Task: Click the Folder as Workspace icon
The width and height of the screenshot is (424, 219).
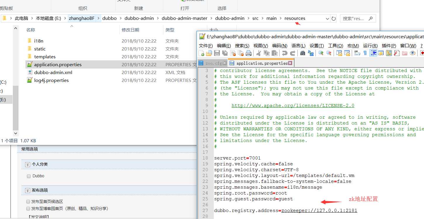Action: [404, 53]
